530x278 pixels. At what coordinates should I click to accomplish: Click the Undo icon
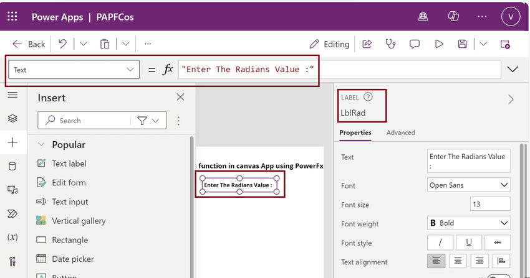tap(62, 44)
